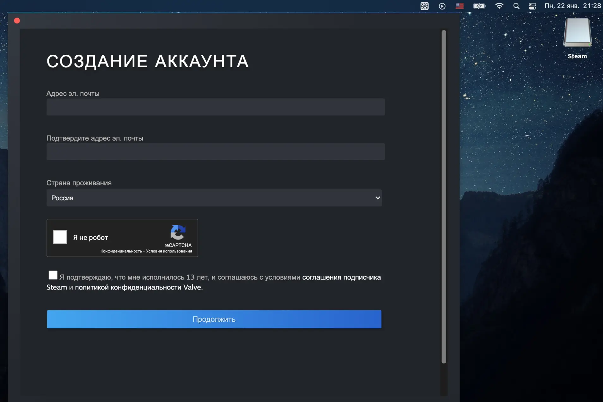Expand the Россия country dropdown

[x=214, y=198]
